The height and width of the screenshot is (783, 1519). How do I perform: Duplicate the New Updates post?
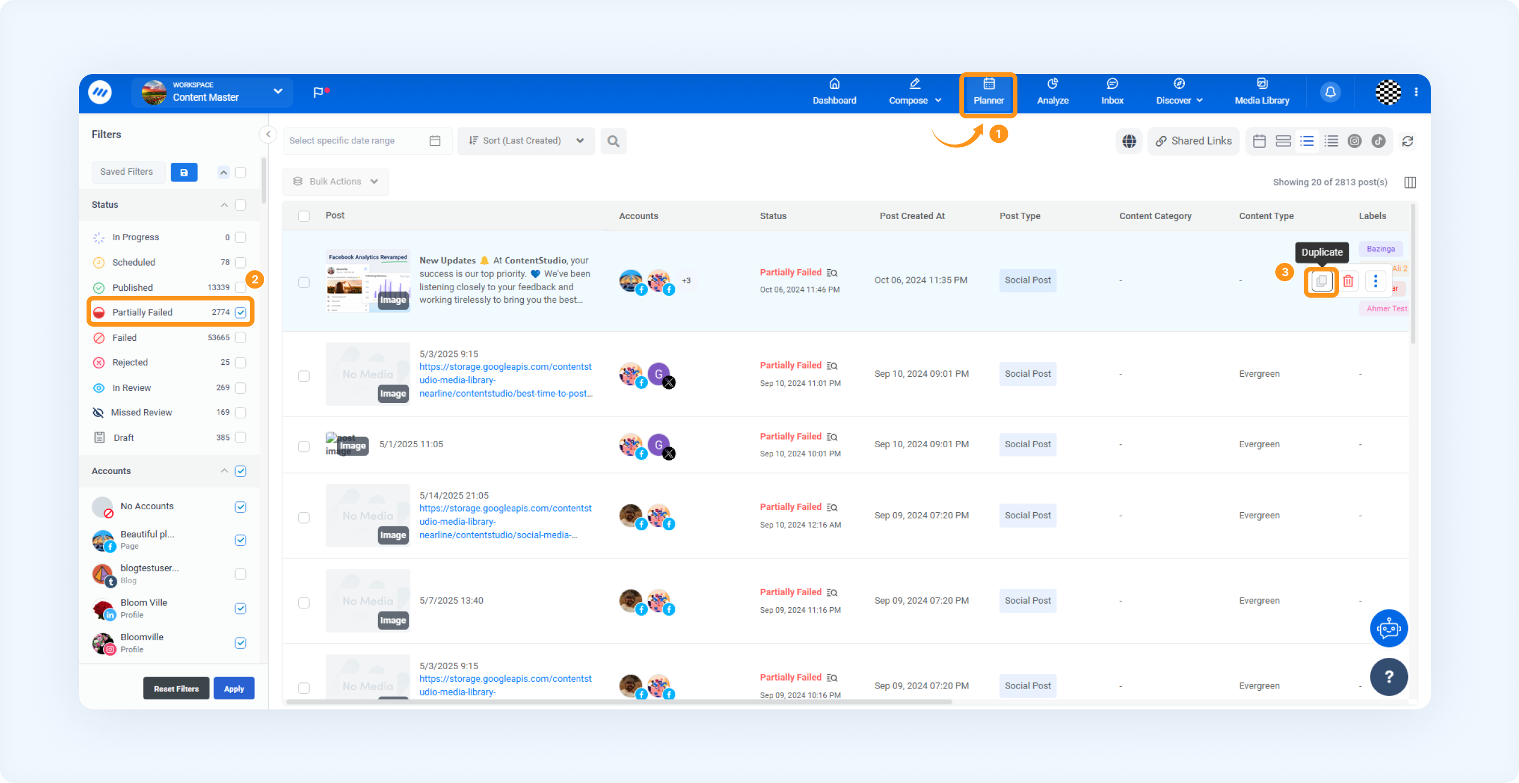pyautogui.click(x=1321, y=281)
